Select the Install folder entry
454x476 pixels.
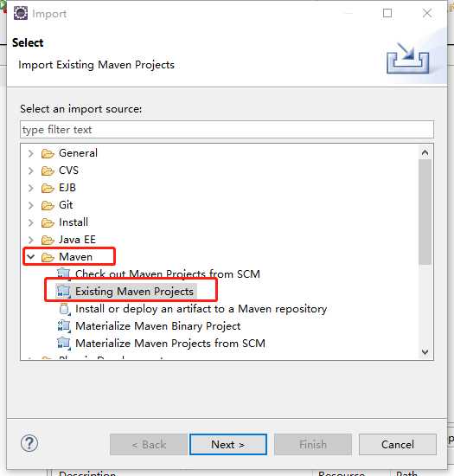point(74,222)
